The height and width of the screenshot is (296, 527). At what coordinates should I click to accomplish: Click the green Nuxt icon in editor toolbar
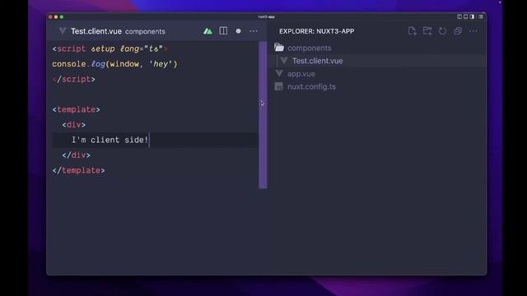point(208,31)
